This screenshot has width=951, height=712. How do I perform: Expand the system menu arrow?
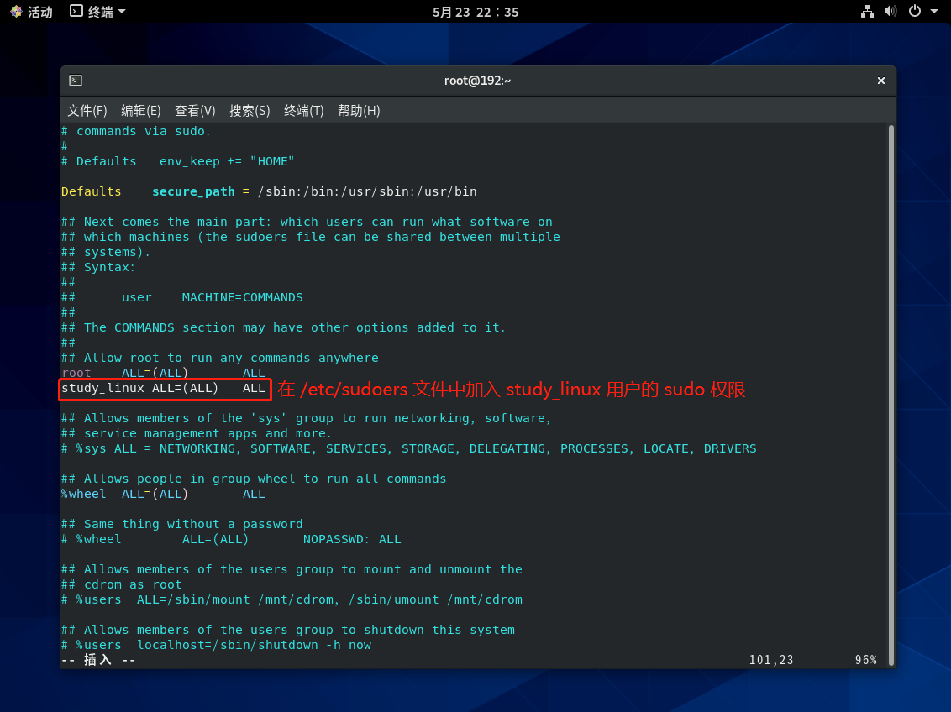click(x=934, y=12)
